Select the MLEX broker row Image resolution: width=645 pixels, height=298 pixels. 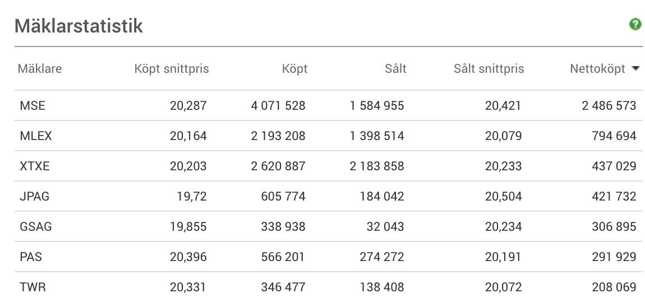(x=328, y=136)
